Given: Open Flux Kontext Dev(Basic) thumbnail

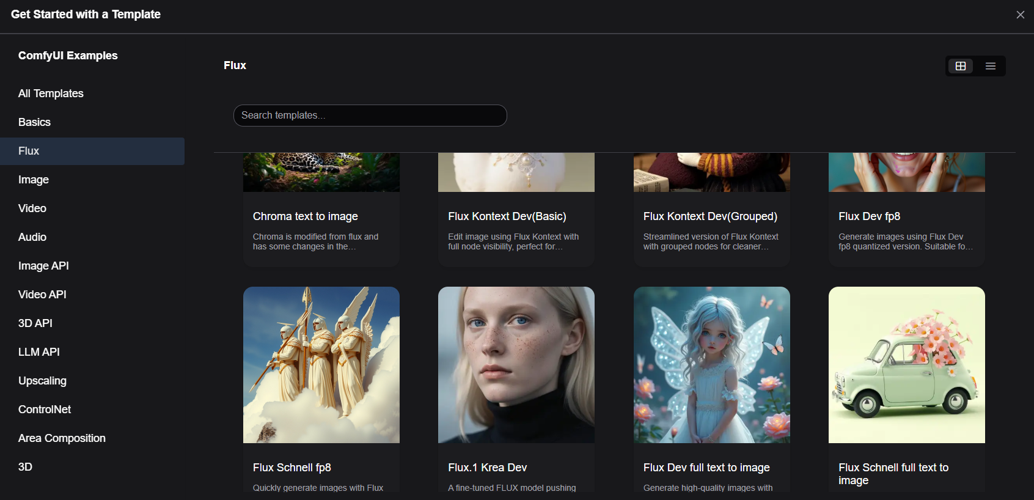Looking at the screenshot, I should (x=516, y=172).
